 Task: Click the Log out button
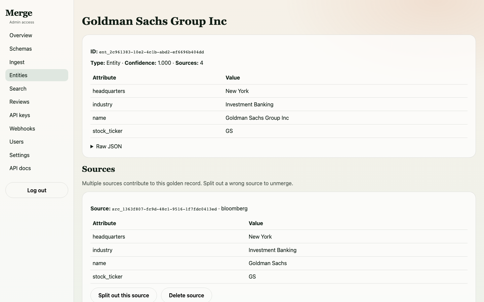(37, 190)
